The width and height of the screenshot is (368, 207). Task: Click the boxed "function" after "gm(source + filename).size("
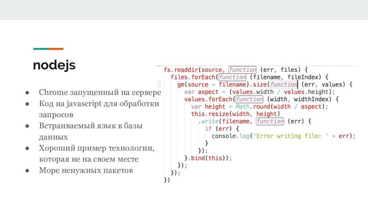point(284,84)
